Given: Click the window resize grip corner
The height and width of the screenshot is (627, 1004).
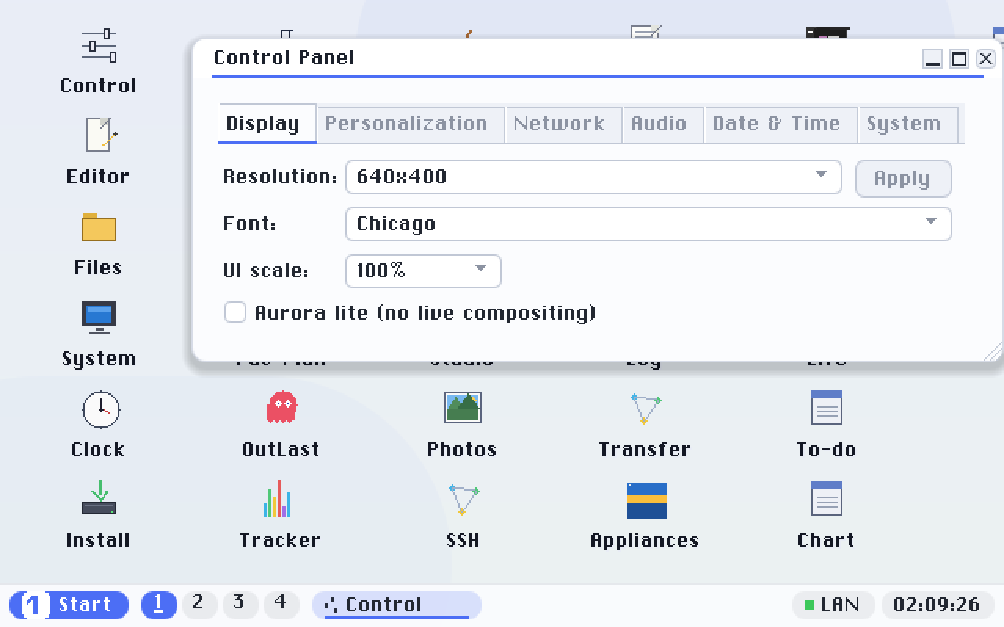Looking at the screenshot, I should (x=994, y=352).
